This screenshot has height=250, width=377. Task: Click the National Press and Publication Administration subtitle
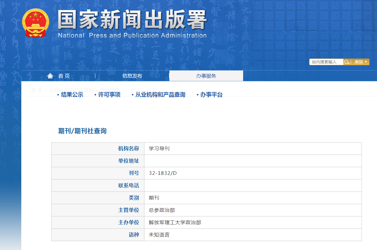[132, 35]
